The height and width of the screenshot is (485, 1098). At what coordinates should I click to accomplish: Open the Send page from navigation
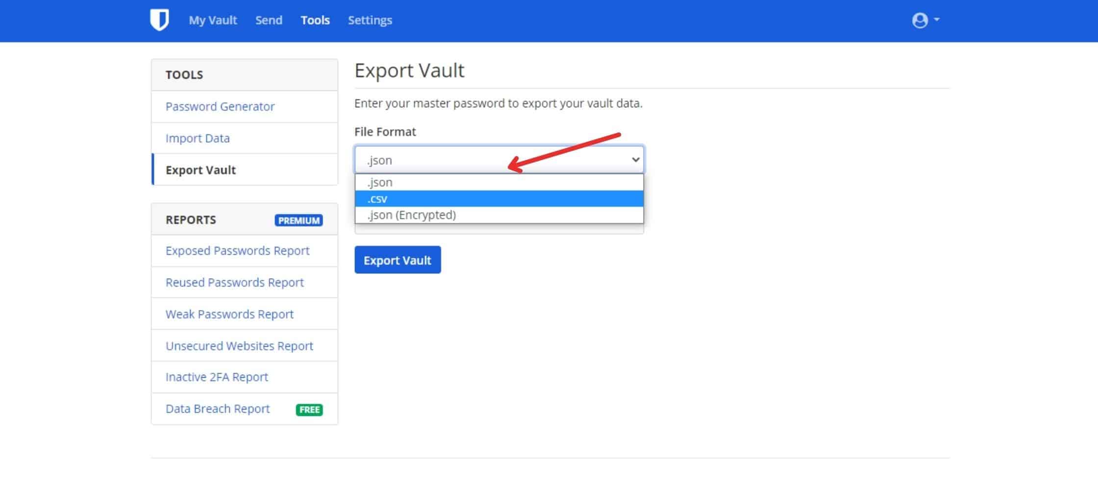coord(269,20)
